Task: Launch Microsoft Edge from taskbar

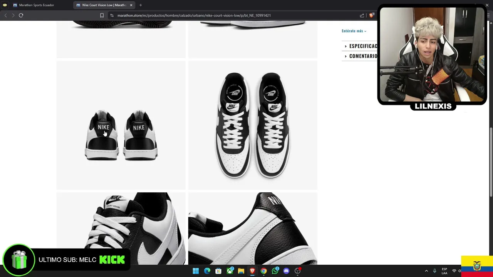Action: click(207, 271)
